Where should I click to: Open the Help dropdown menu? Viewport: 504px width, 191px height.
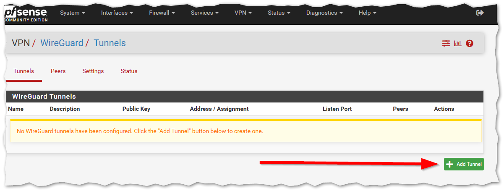[x=367, y=13]
